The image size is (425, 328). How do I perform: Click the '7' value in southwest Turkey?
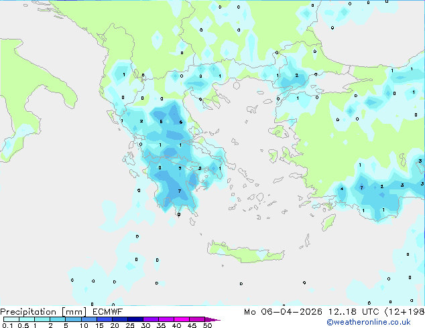point(361,187)
